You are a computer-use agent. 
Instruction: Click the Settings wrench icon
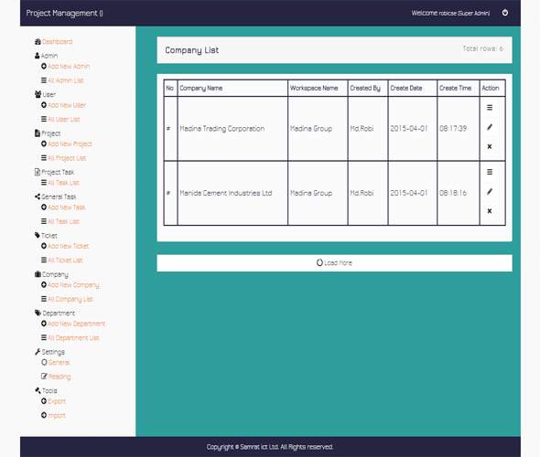[38, 352]
